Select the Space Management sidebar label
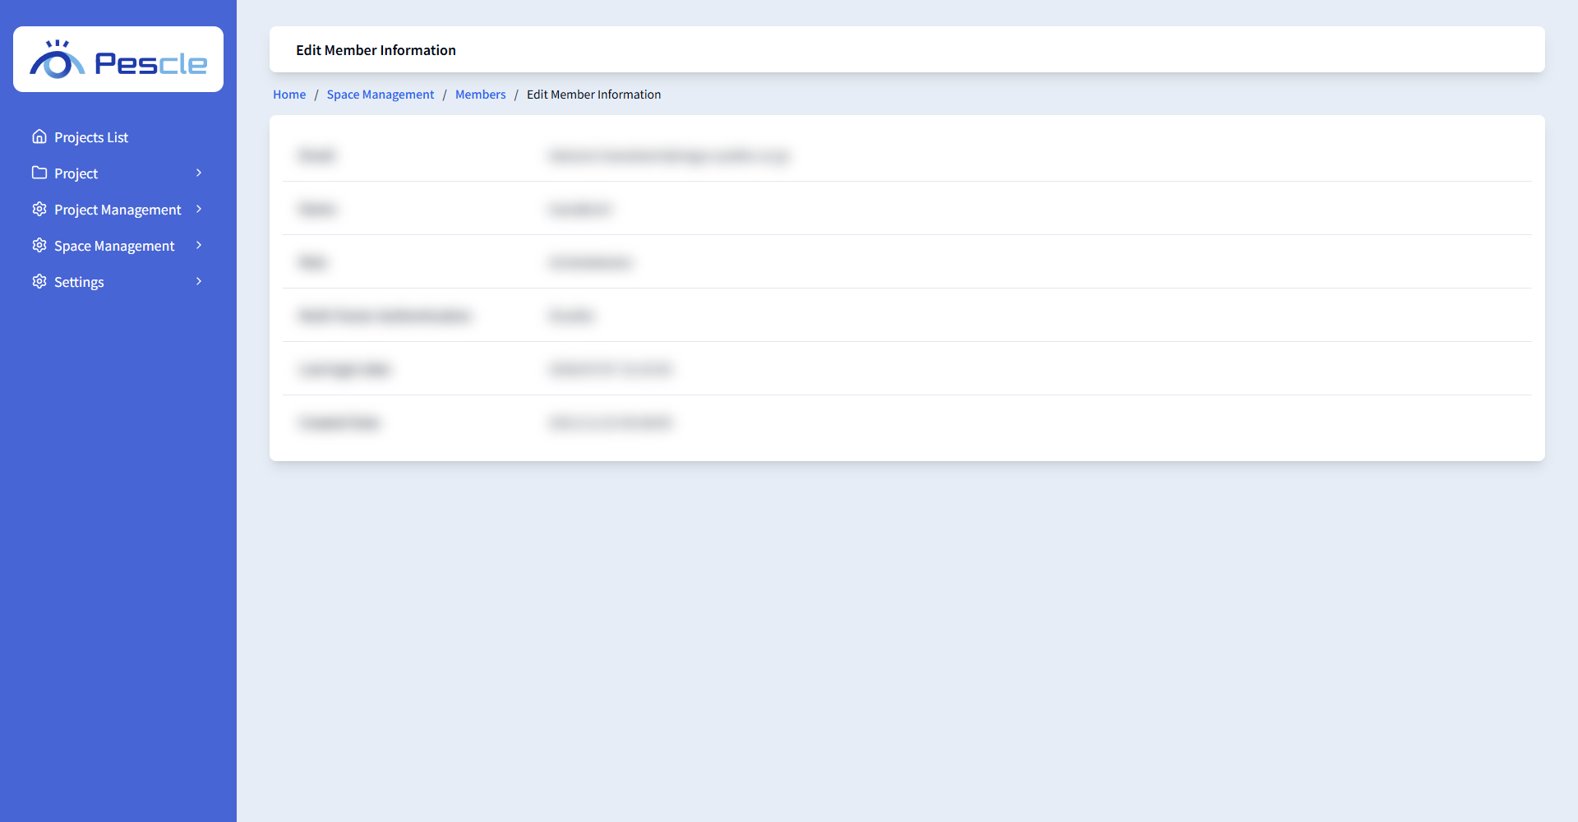Screen dimensions: 1578x822 [114, 246]
